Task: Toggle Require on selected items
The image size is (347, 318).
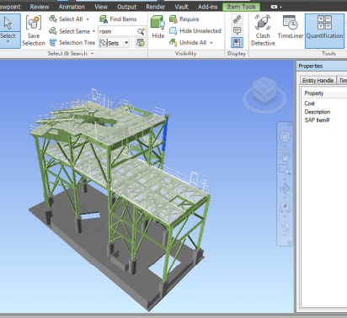Action: [x=184, y=19]
